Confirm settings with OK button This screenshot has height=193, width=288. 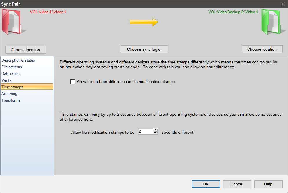206,184
